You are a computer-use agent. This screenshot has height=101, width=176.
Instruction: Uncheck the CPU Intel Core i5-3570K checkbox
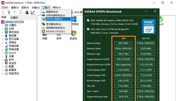(88, 29)
